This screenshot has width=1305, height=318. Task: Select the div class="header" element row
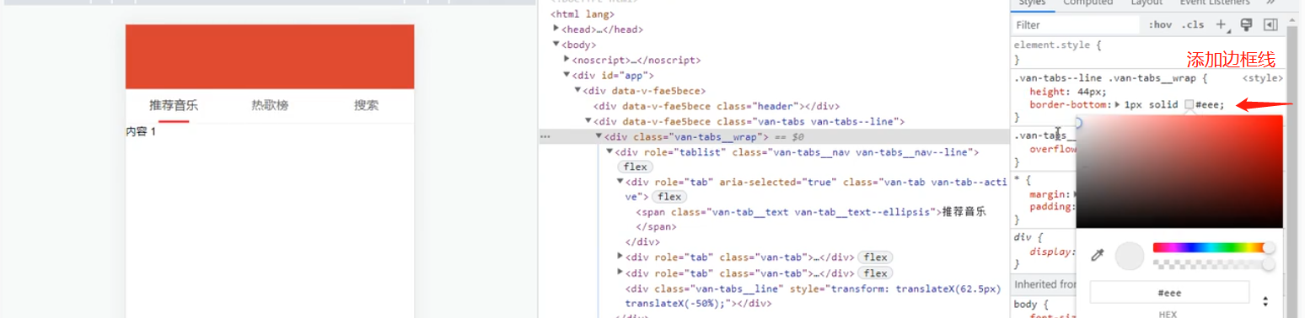coord(716,106)
